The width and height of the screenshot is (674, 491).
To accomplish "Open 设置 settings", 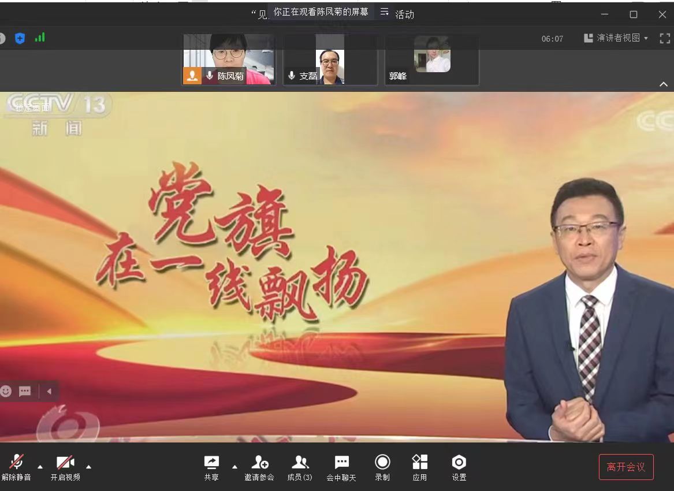I will coord(459,463).
